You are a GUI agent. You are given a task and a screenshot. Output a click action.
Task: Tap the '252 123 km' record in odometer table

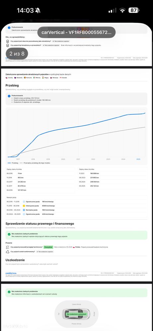point(95,186)
